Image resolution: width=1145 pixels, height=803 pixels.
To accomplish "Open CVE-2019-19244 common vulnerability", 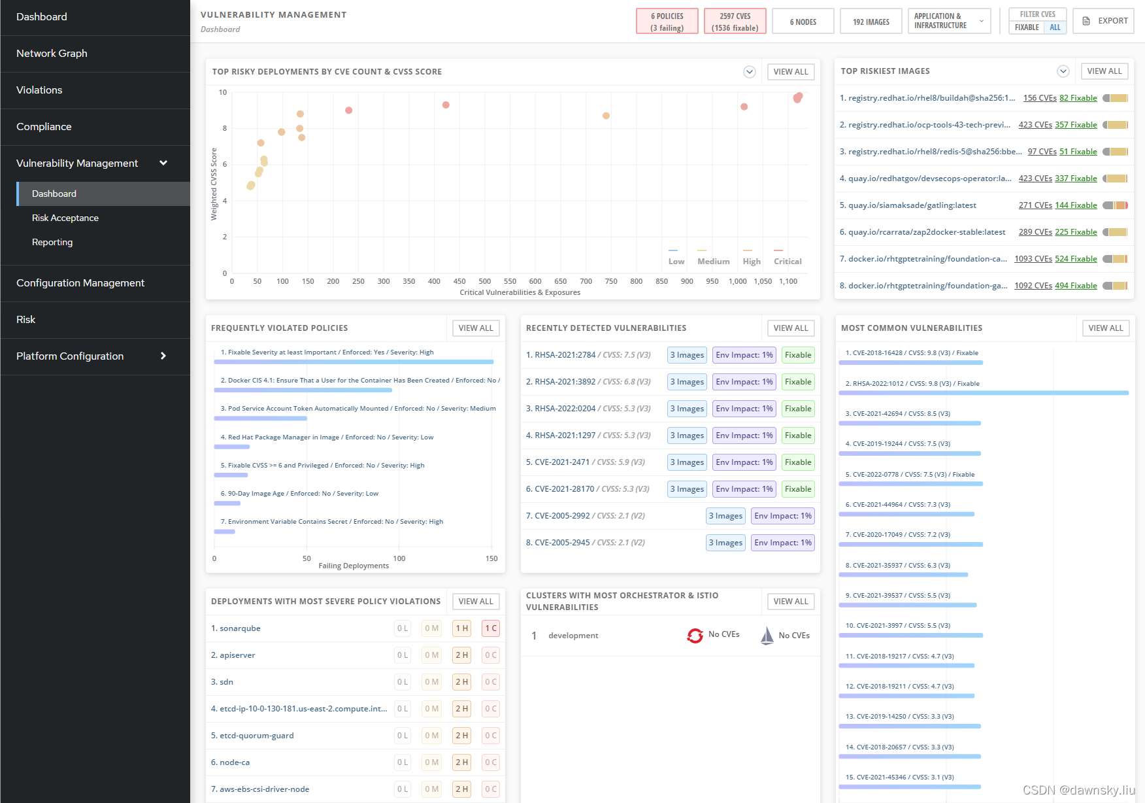I will (898, 444).
